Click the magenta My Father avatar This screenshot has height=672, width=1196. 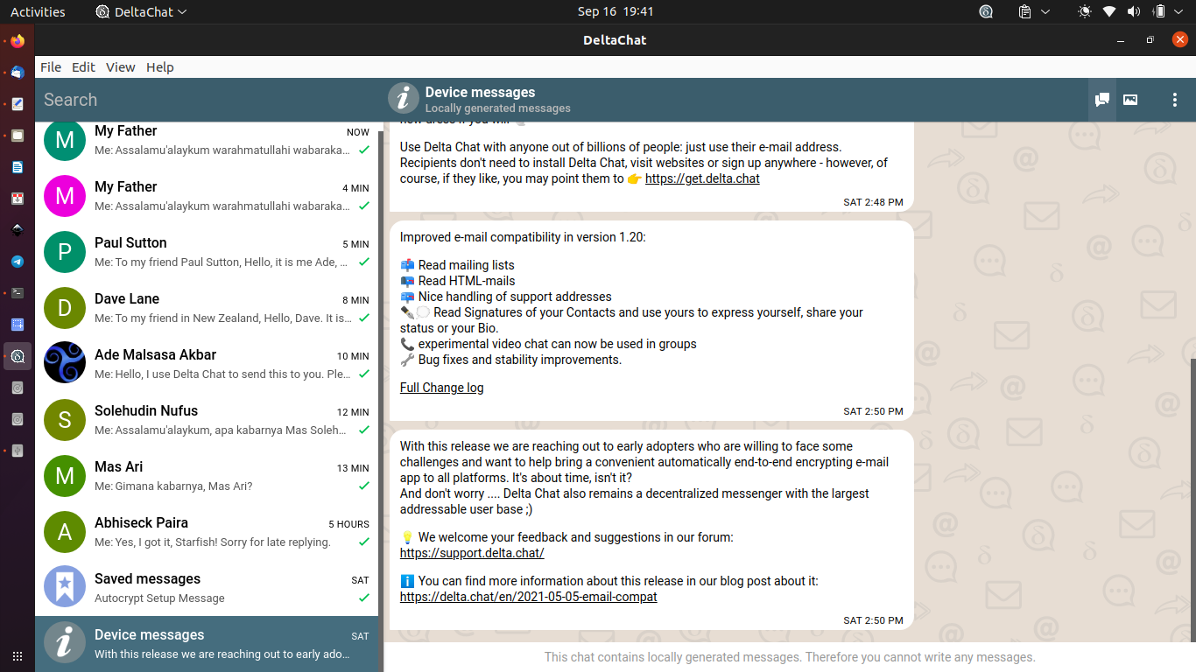tap(65, 194)
